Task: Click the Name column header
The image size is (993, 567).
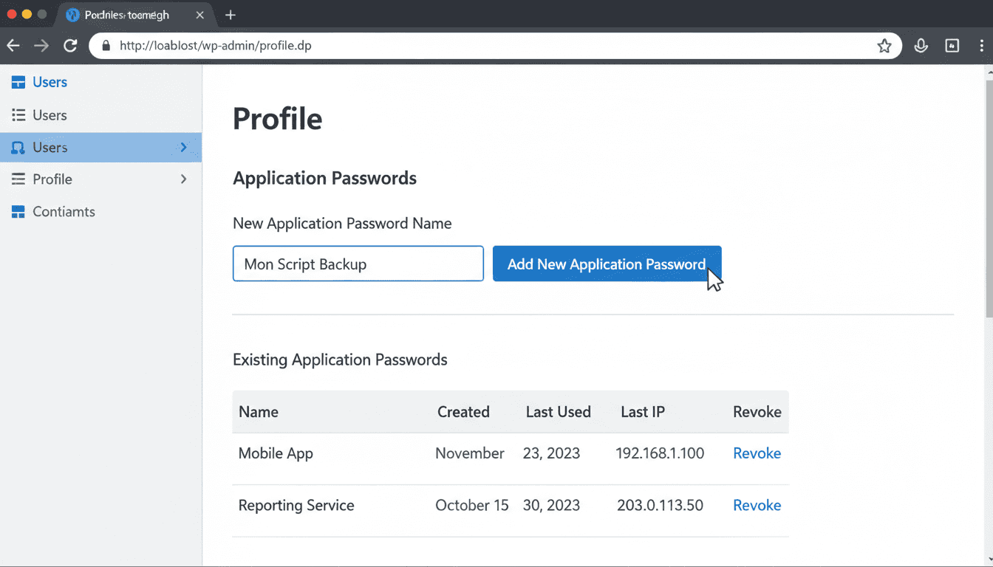Action: [259, 412]
